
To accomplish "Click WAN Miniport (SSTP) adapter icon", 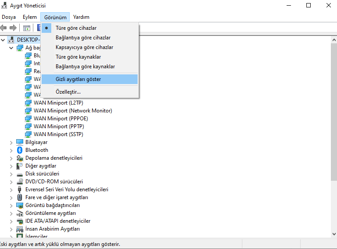I will coord(28,134).
